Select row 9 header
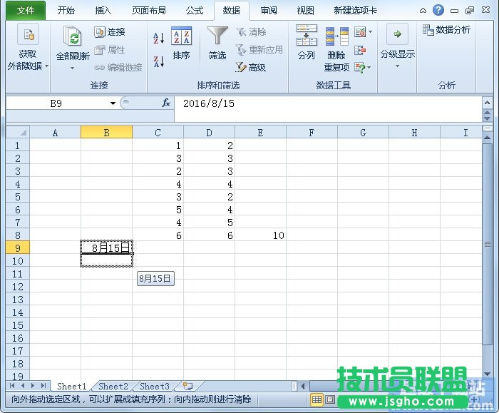 (x=18, y=248)
